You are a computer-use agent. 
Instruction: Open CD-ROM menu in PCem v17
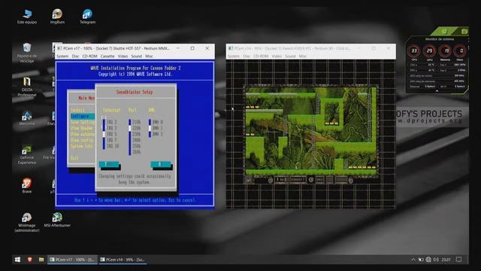tap(89, 56)
